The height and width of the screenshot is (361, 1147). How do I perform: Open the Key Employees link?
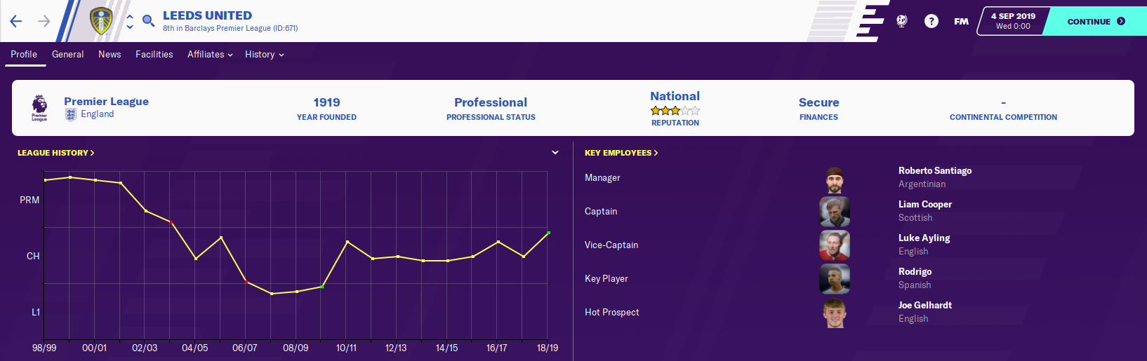click(x=621, y=152)
